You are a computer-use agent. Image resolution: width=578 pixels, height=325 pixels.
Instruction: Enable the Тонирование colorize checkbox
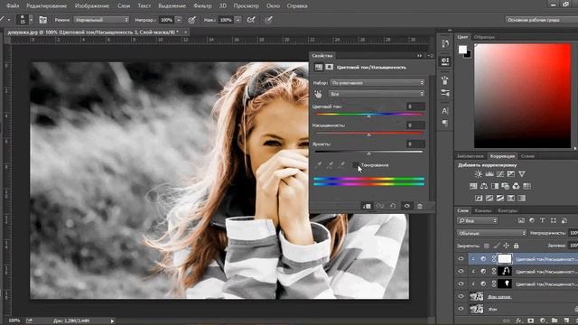click(356, 165)
